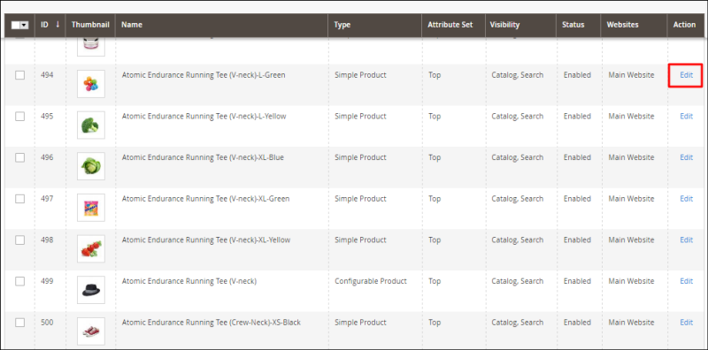Check the box for product 497
The height and width of the screenshot is (350, 708).
tap(19, 199)
